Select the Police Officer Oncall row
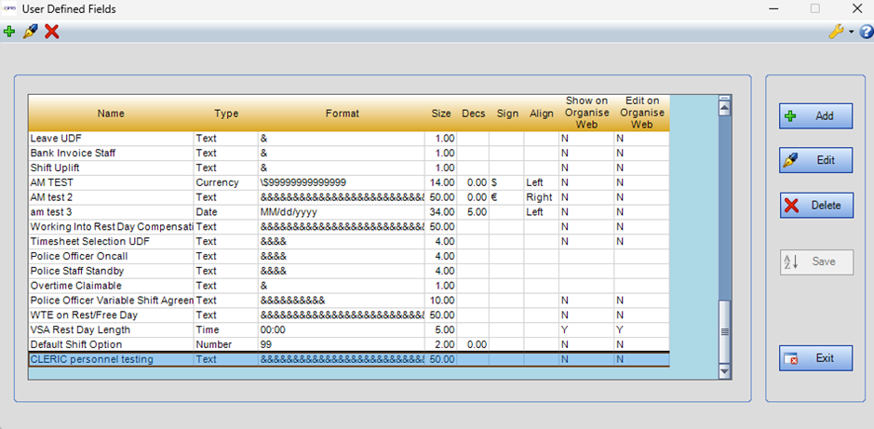The height and width of the screenshot is (429, 874). (x=110, y=256)
